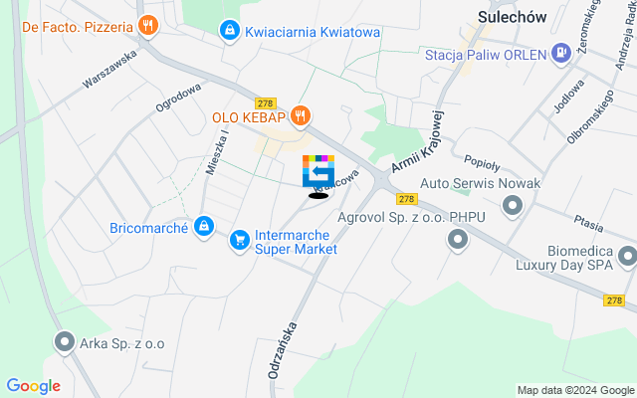Viewport: 637px width, 398px height.
Task: Click the Odrzańska street label
Action: [x=282, y=350]
